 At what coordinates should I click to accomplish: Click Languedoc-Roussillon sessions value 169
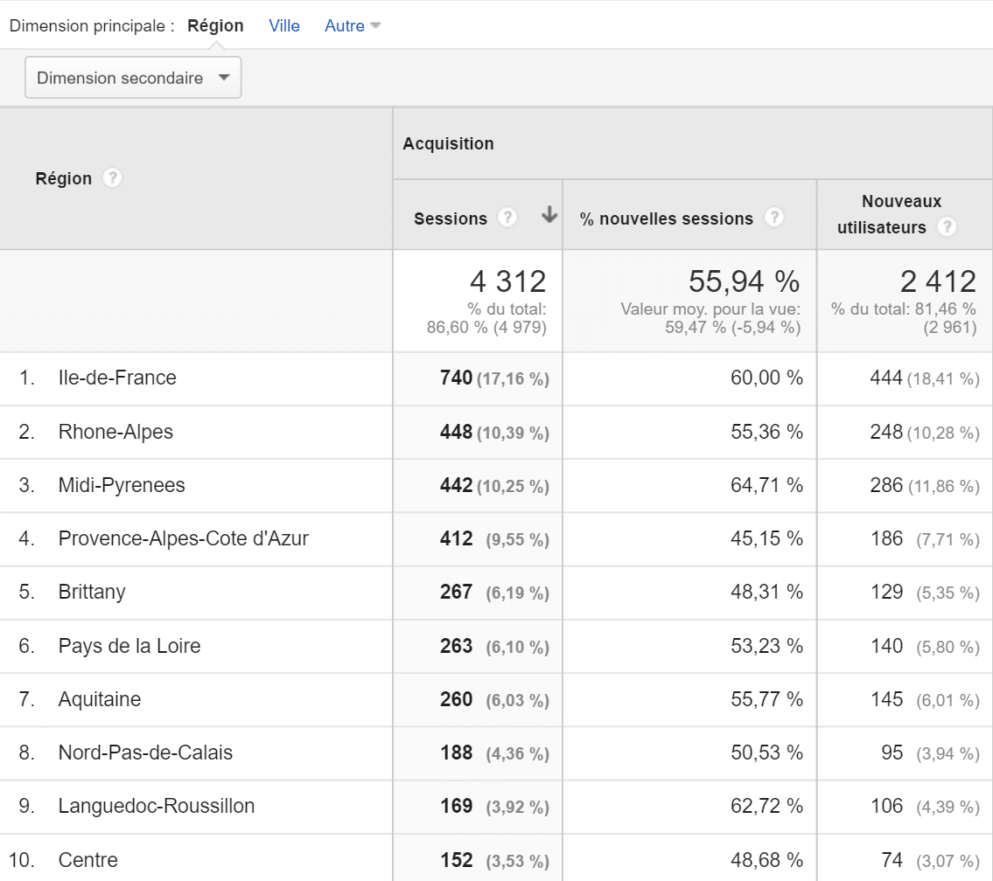click(x=456, y=806)
